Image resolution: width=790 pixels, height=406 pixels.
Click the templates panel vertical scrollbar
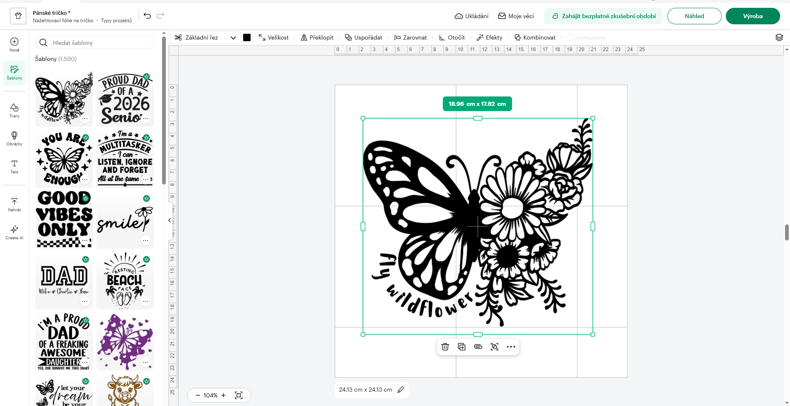(164, 110)
